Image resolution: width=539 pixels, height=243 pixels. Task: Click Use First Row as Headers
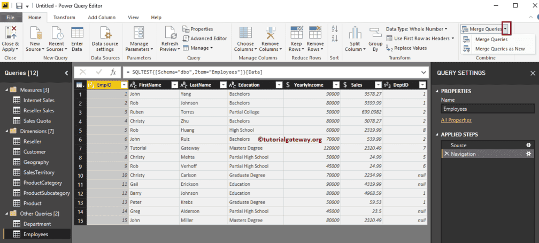(x=420, y=39)
